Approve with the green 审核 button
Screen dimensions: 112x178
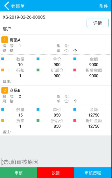(19, 173)
